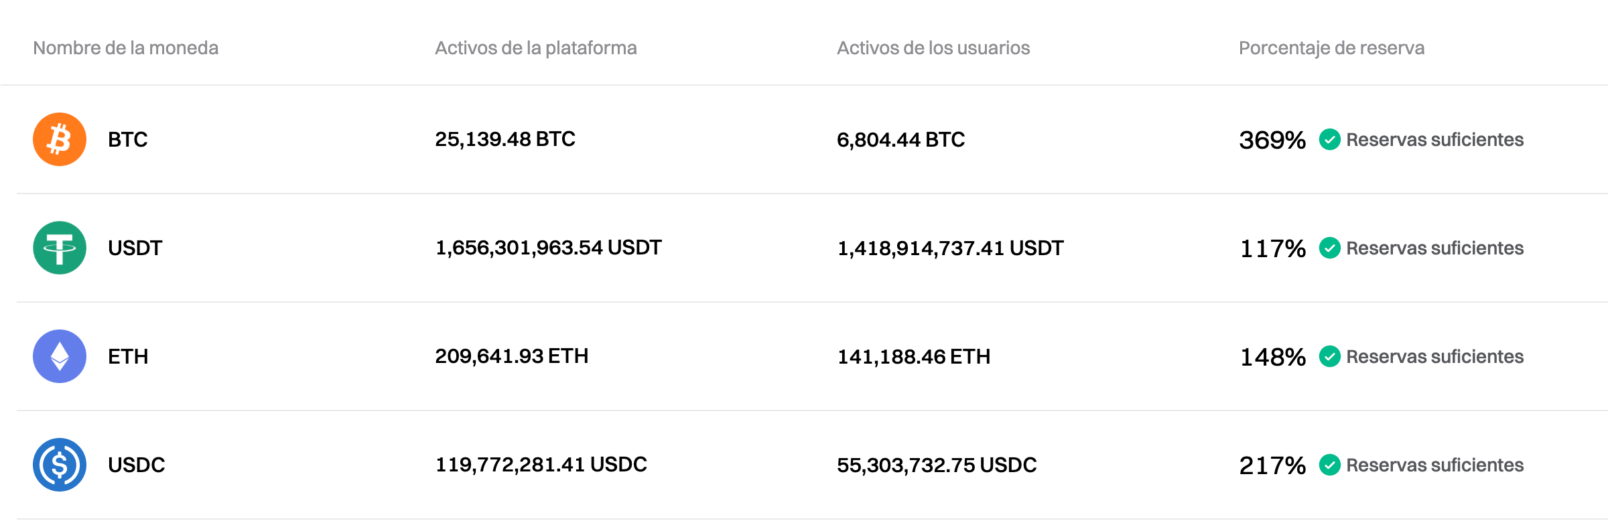Select the ETH coin name label
1608x521 pixels.
click(128, 356)
